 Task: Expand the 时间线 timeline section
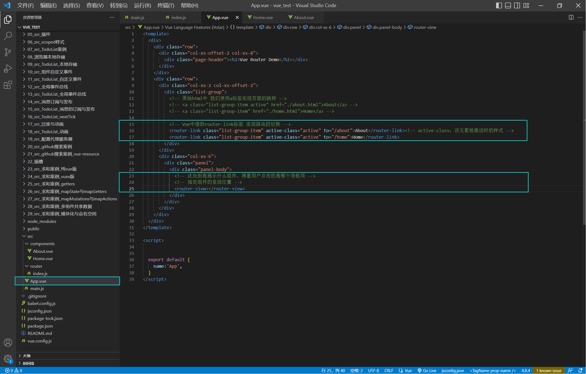point(68,363)
